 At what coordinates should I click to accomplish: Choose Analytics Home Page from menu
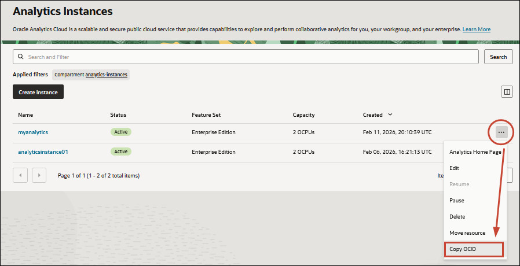475,152
